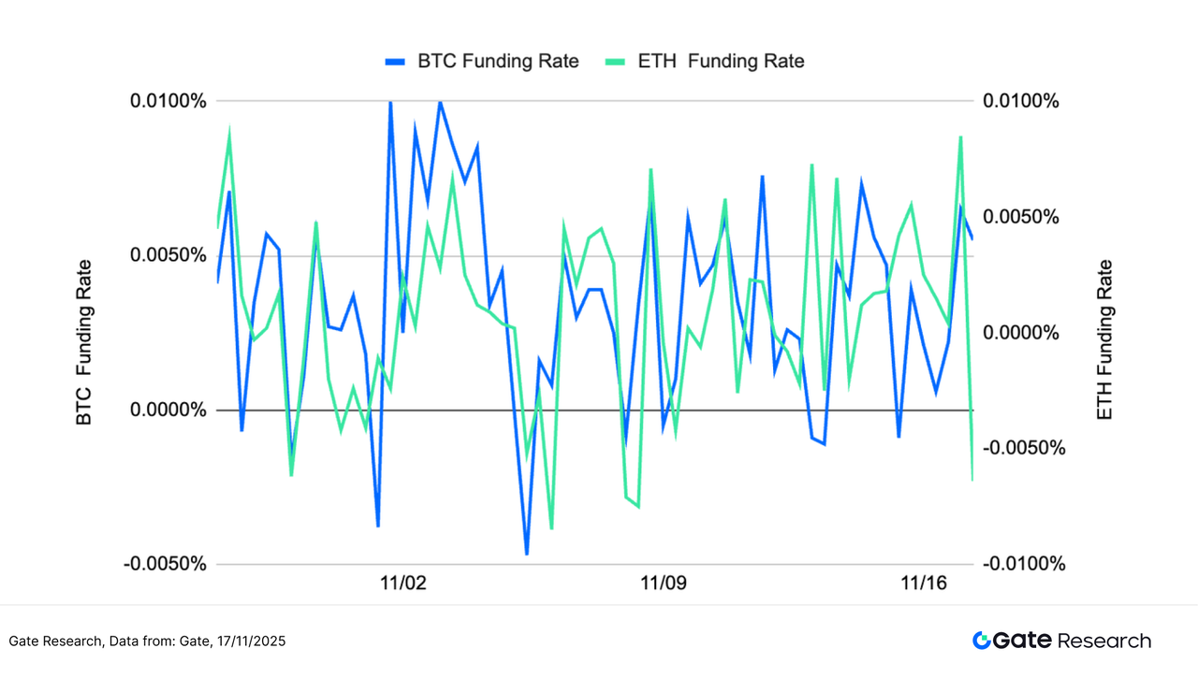Click right axis 0.0000% tick label
This screenshot has width=1198, height=677.
(1020, 333)
